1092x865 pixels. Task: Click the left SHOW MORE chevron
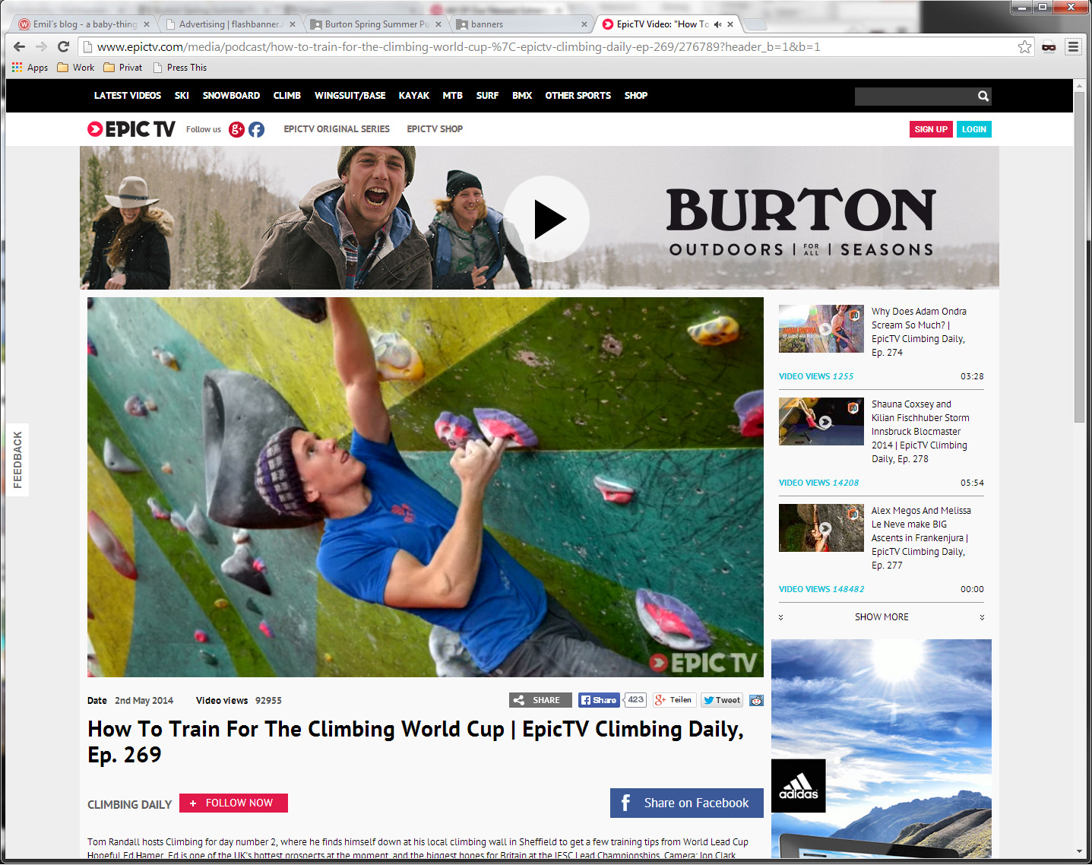[780, 617]
